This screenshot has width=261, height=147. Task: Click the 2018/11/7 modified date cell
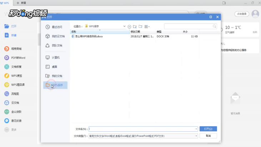pos(142,36)
